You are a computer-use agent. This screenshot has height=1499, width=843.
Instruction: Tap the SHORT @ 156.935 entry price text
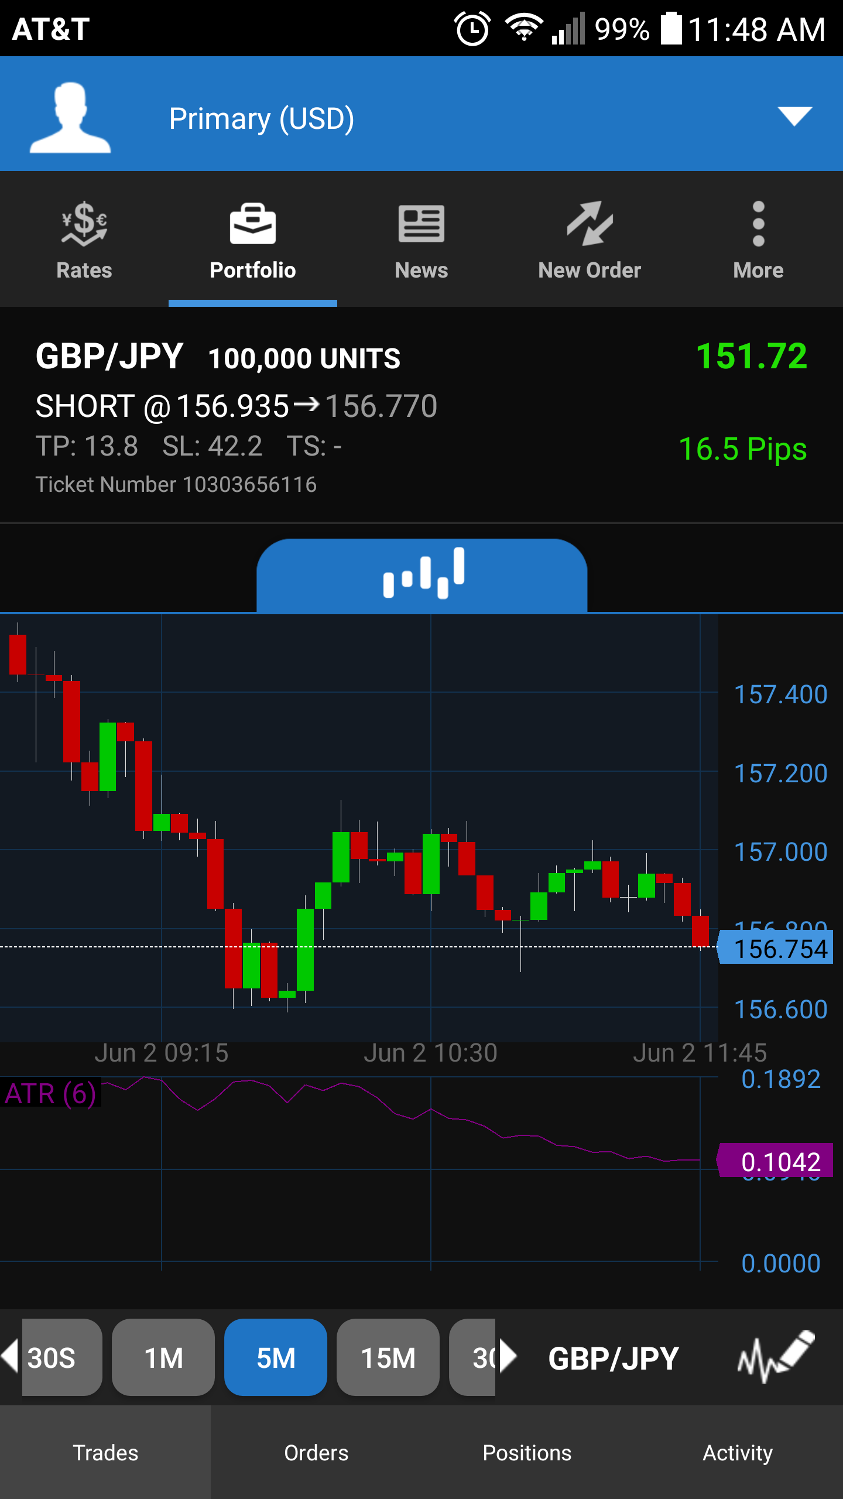click(162, 406)
